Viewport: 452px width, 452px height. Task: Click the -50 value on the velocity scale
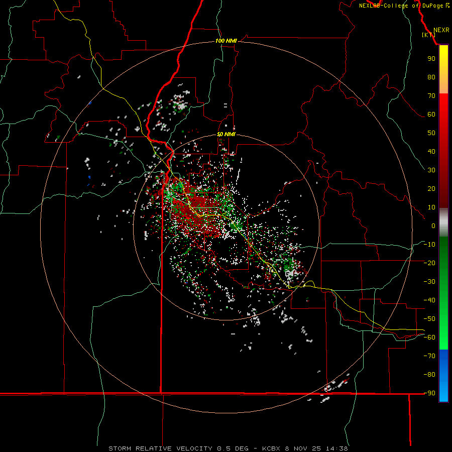429,319
